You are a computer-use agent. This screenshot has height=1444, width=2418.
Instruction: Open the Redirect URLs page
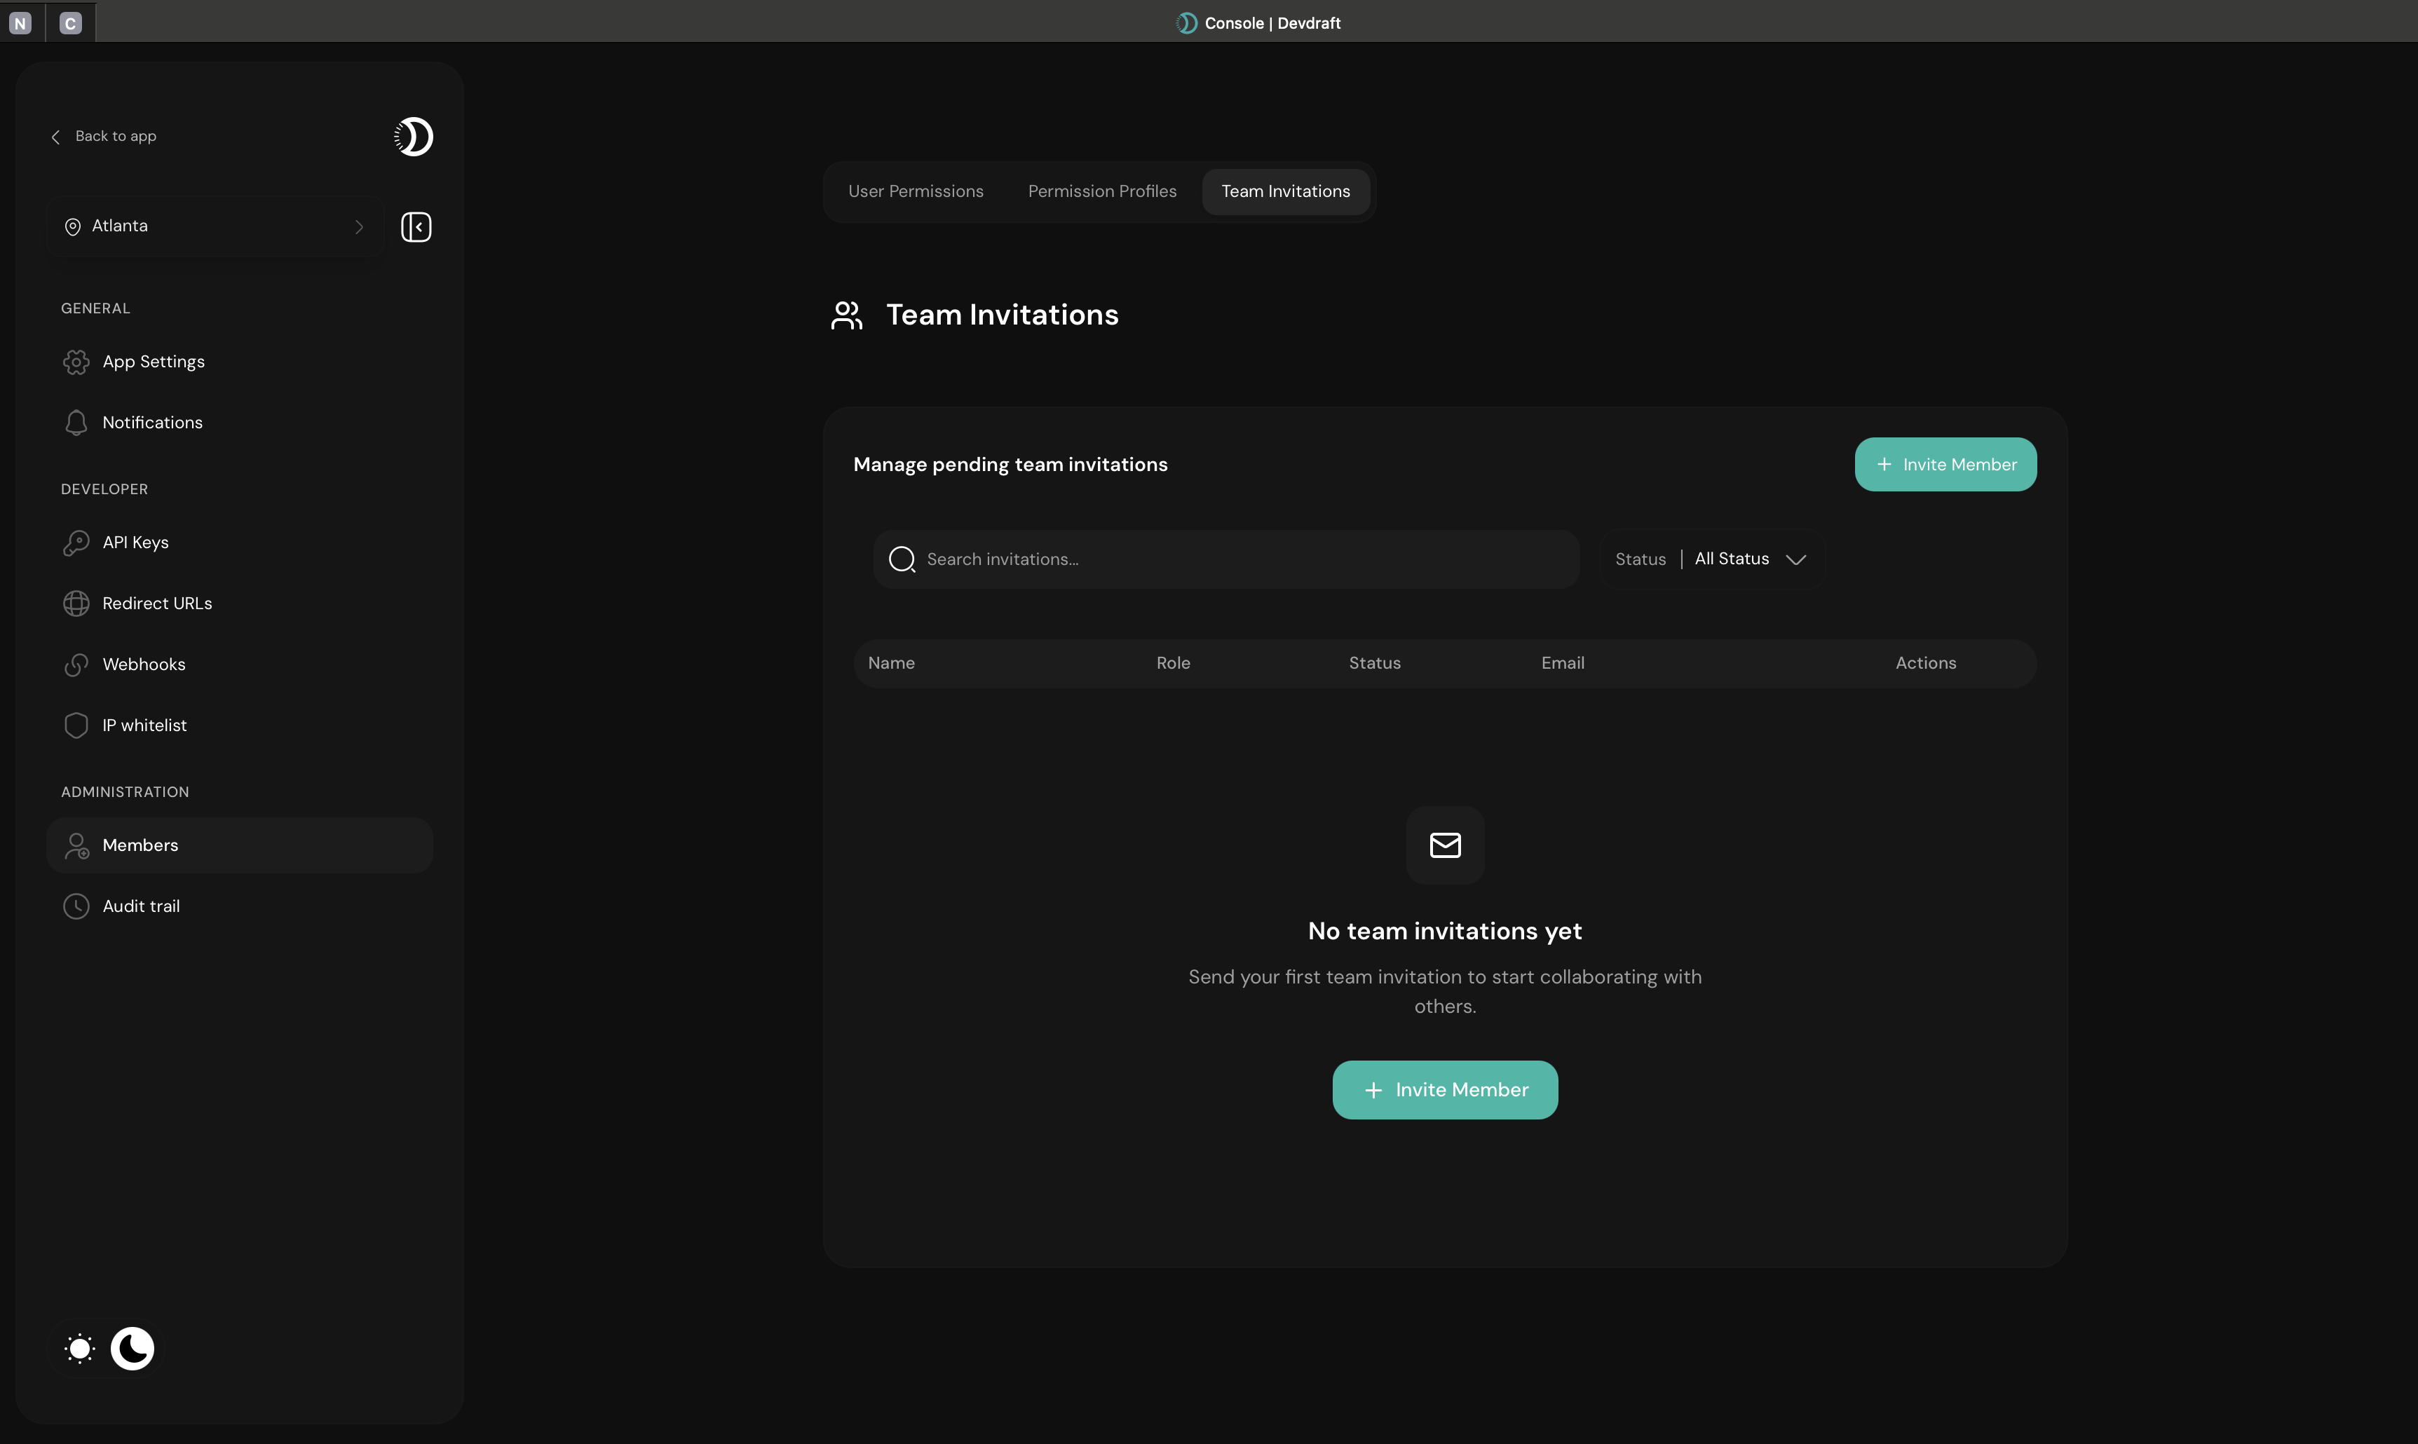[156, 604]
